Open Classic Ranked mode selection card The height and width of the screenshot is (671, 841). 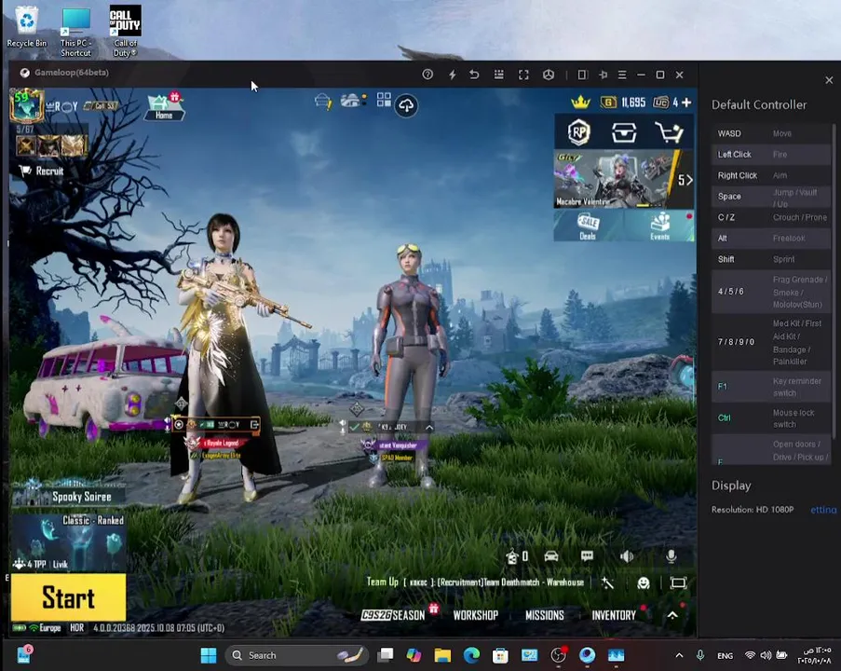click(69, 541)
